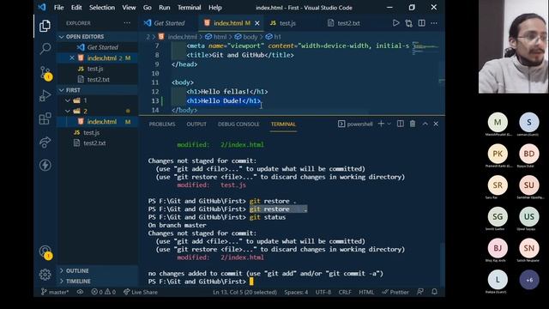Open the Selection menu
The image size is (549, 309).
click(102, 8)
